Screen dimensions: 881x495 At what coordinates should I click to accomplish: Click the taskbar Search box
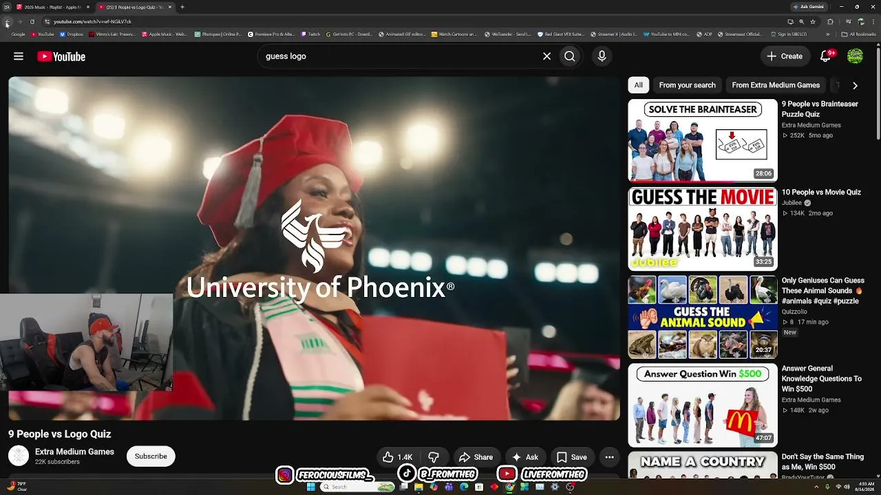pos(357,487)
